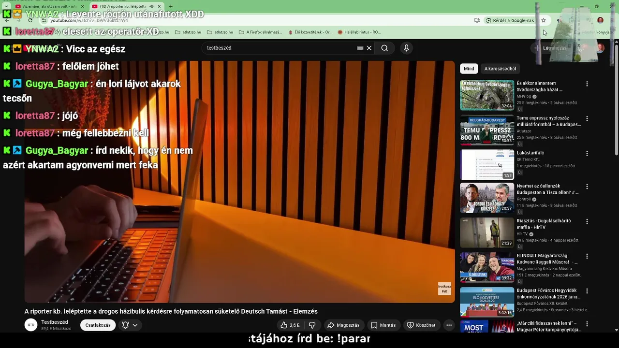619x348 pixels.
Task: Open 'Budapest Főváros Hegyvidék' livestream title
Action: point(548,294)
